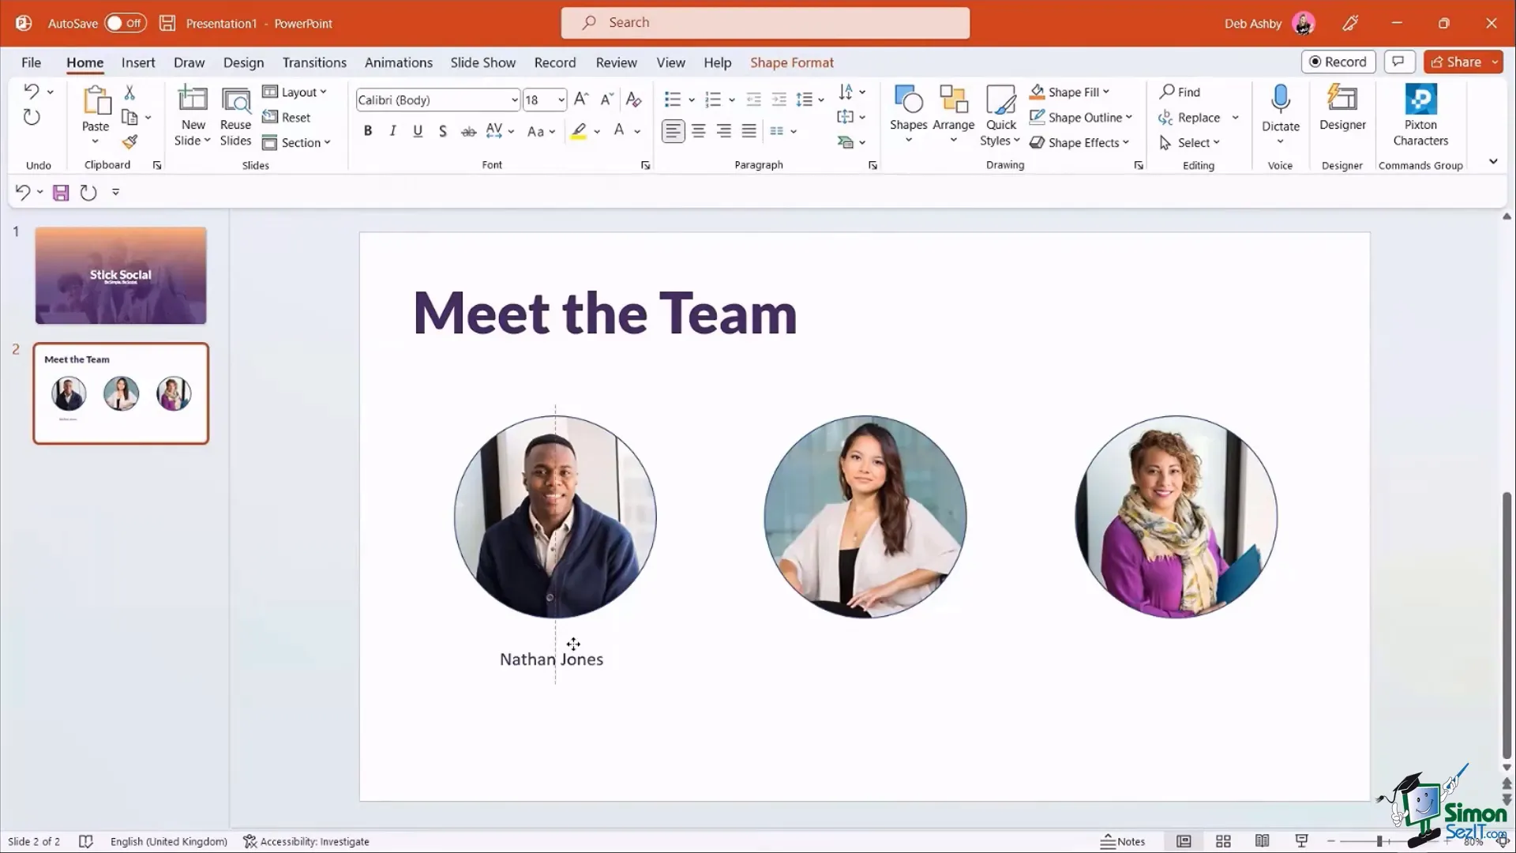Click the Search box

click(x=765, y=23)
